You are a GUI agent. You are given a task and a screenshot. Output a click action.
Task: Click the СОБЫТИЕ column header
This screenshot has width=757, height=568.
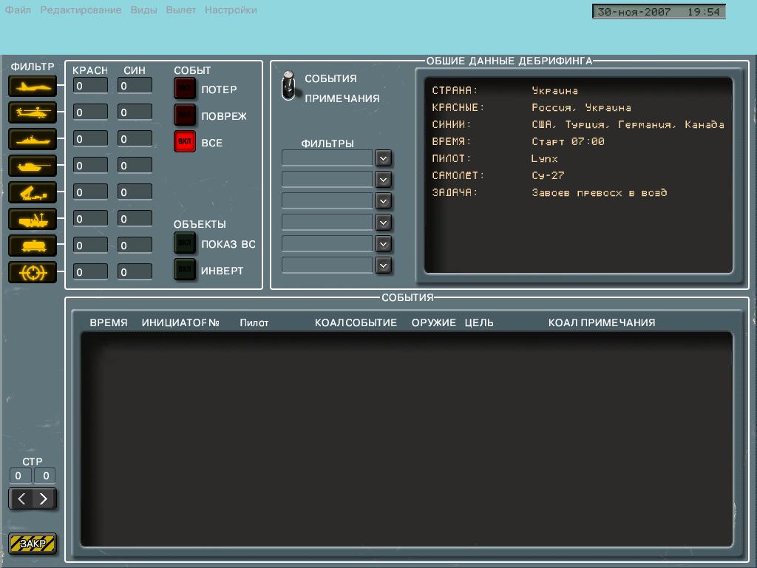point(371,322)
